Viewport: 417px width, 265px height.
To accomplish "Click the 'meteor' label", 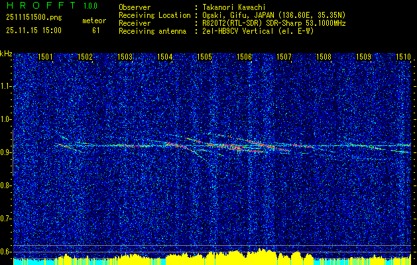I will 94,21.
